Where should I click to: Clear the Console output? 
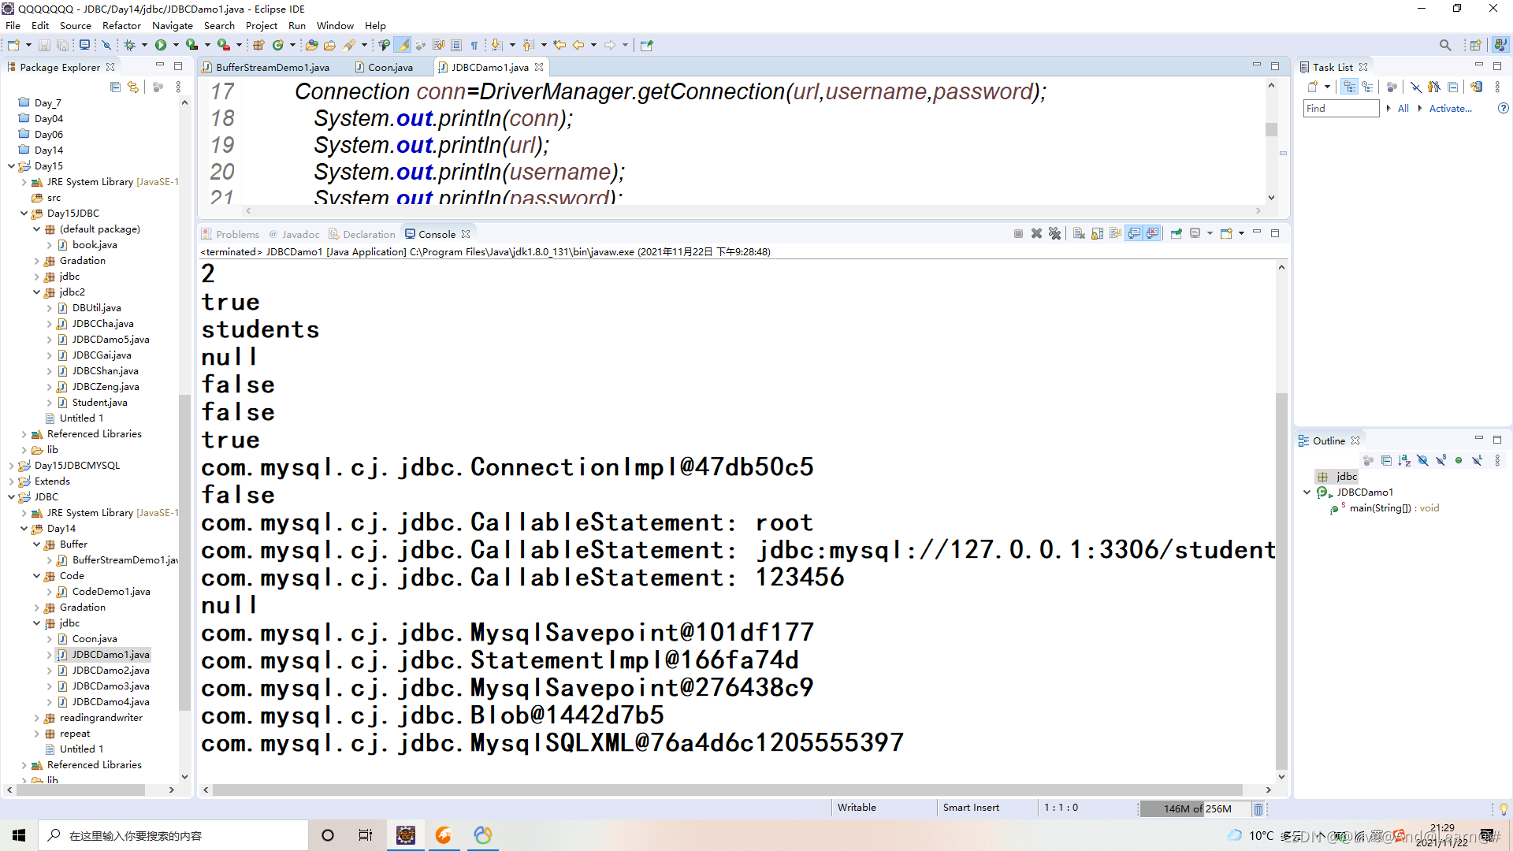click(x=1079, y=233)
